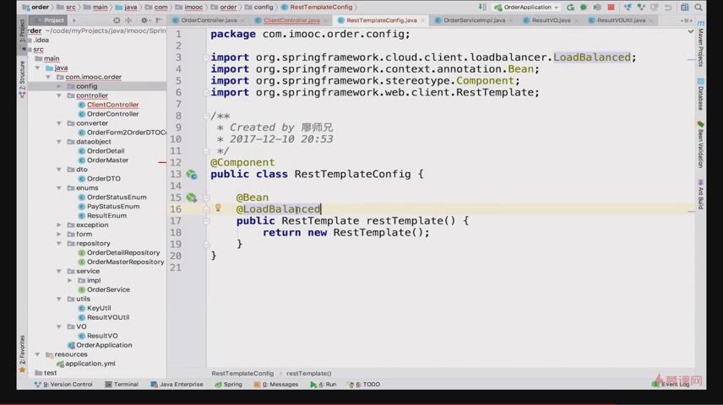Open OrderStatusEnum in project tree
This screenshot has width=723, height=405.
(x=117, y=197)
